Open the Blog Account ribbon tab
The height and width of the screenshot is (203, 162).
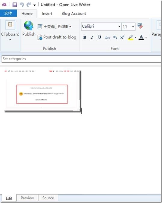coord(74,14)
